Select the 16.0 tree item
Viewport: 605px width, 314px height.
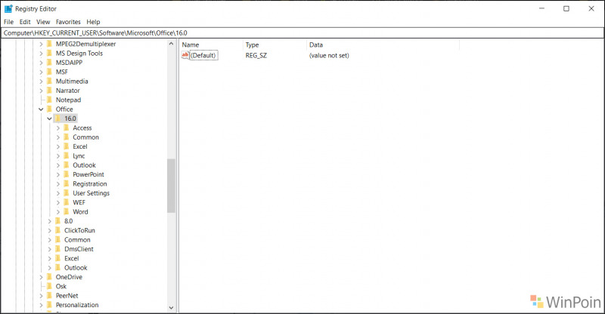point(70,119)
